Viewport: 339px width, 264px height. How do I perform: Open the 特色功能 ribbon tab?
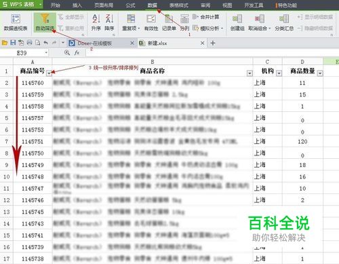click(x=286, y=5)
